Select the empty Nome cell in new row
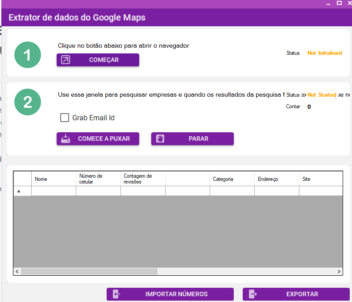This screenshot has height=302, width=352. (x=54, y=191)
